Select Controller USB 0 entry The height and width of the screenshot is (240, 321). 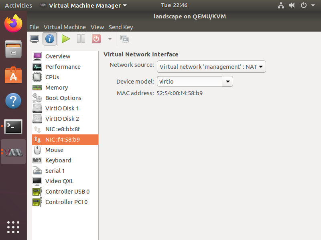tap(65, 192)
